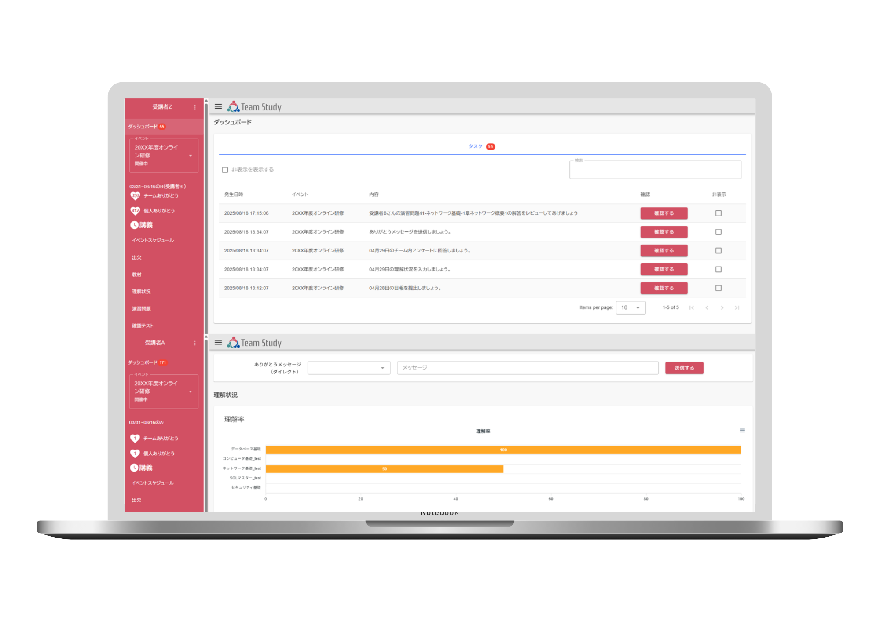
Task: Click the 412 個人ありがとう heart icon
Action: click(135, 211)
